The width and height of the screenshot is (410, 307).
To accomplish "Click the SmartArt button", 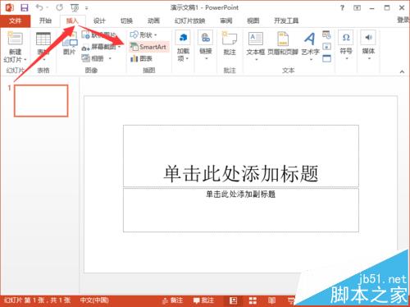I will 149,47.
